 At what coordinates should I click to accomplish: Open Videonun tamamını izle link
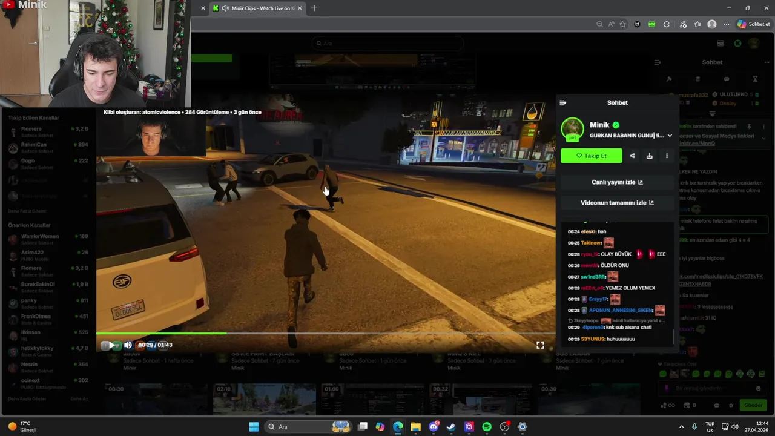coord(617,203)
